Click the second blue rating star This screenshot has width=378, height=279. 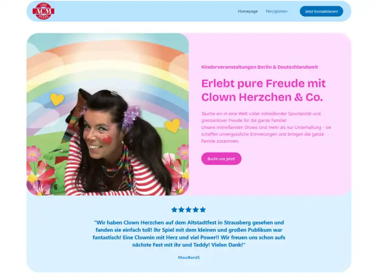click(181, 210)
